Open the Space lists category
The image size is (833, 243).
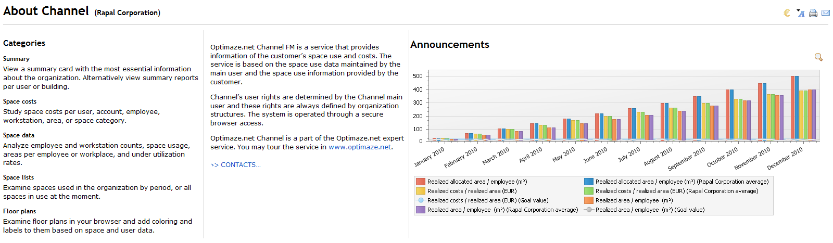tap(18, 177)
